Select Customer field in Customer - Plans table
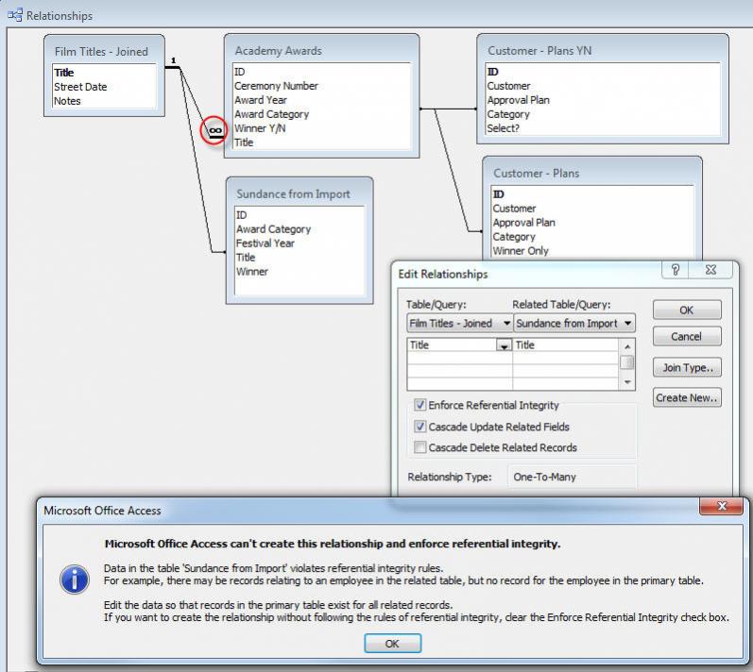 (514, 209)
